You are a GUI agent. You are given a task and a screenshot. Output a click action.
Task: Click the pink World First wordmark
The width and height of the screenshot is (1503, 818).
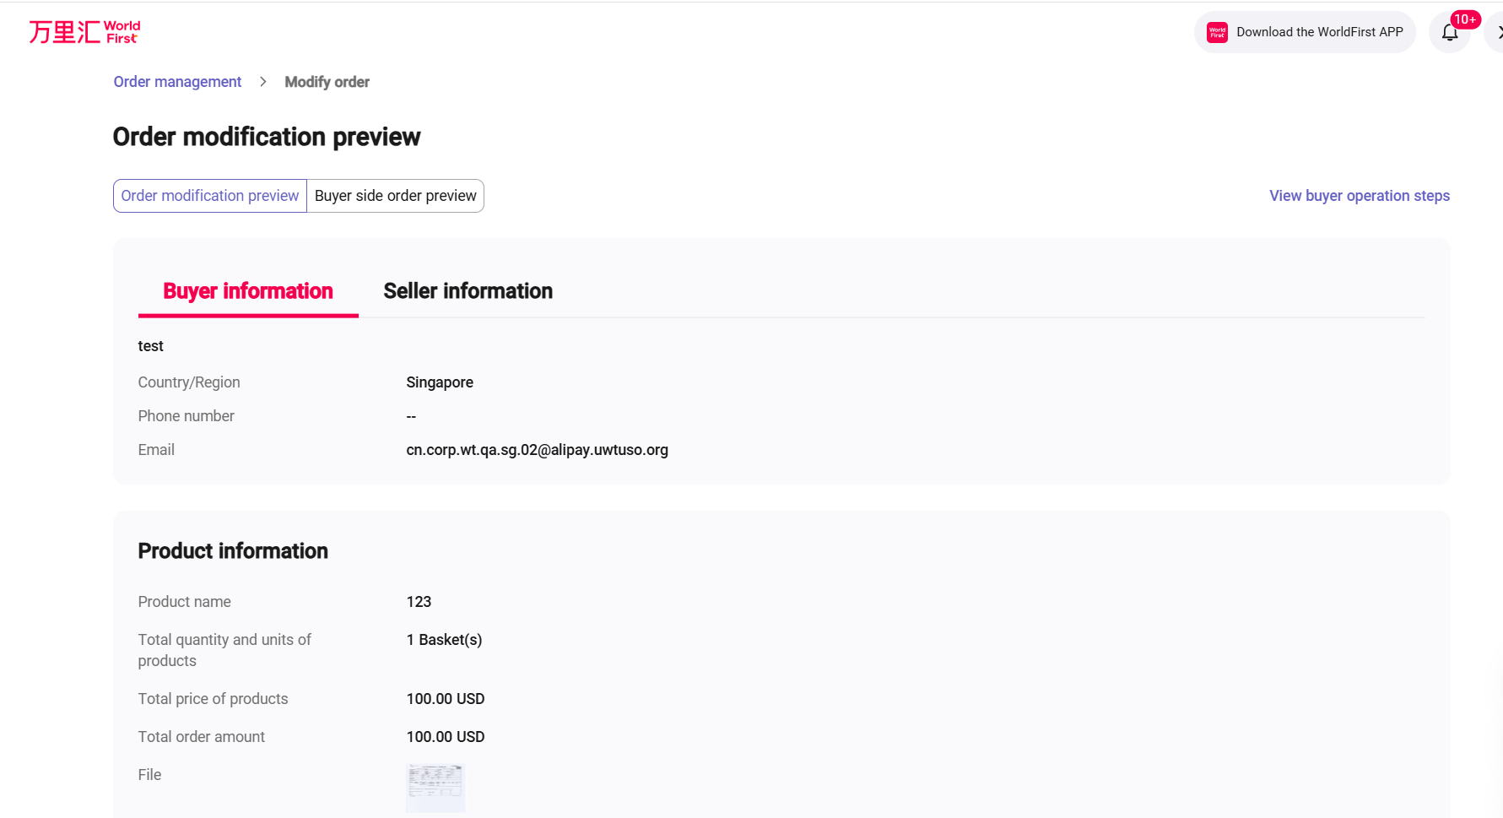click(x=121, y=31)
